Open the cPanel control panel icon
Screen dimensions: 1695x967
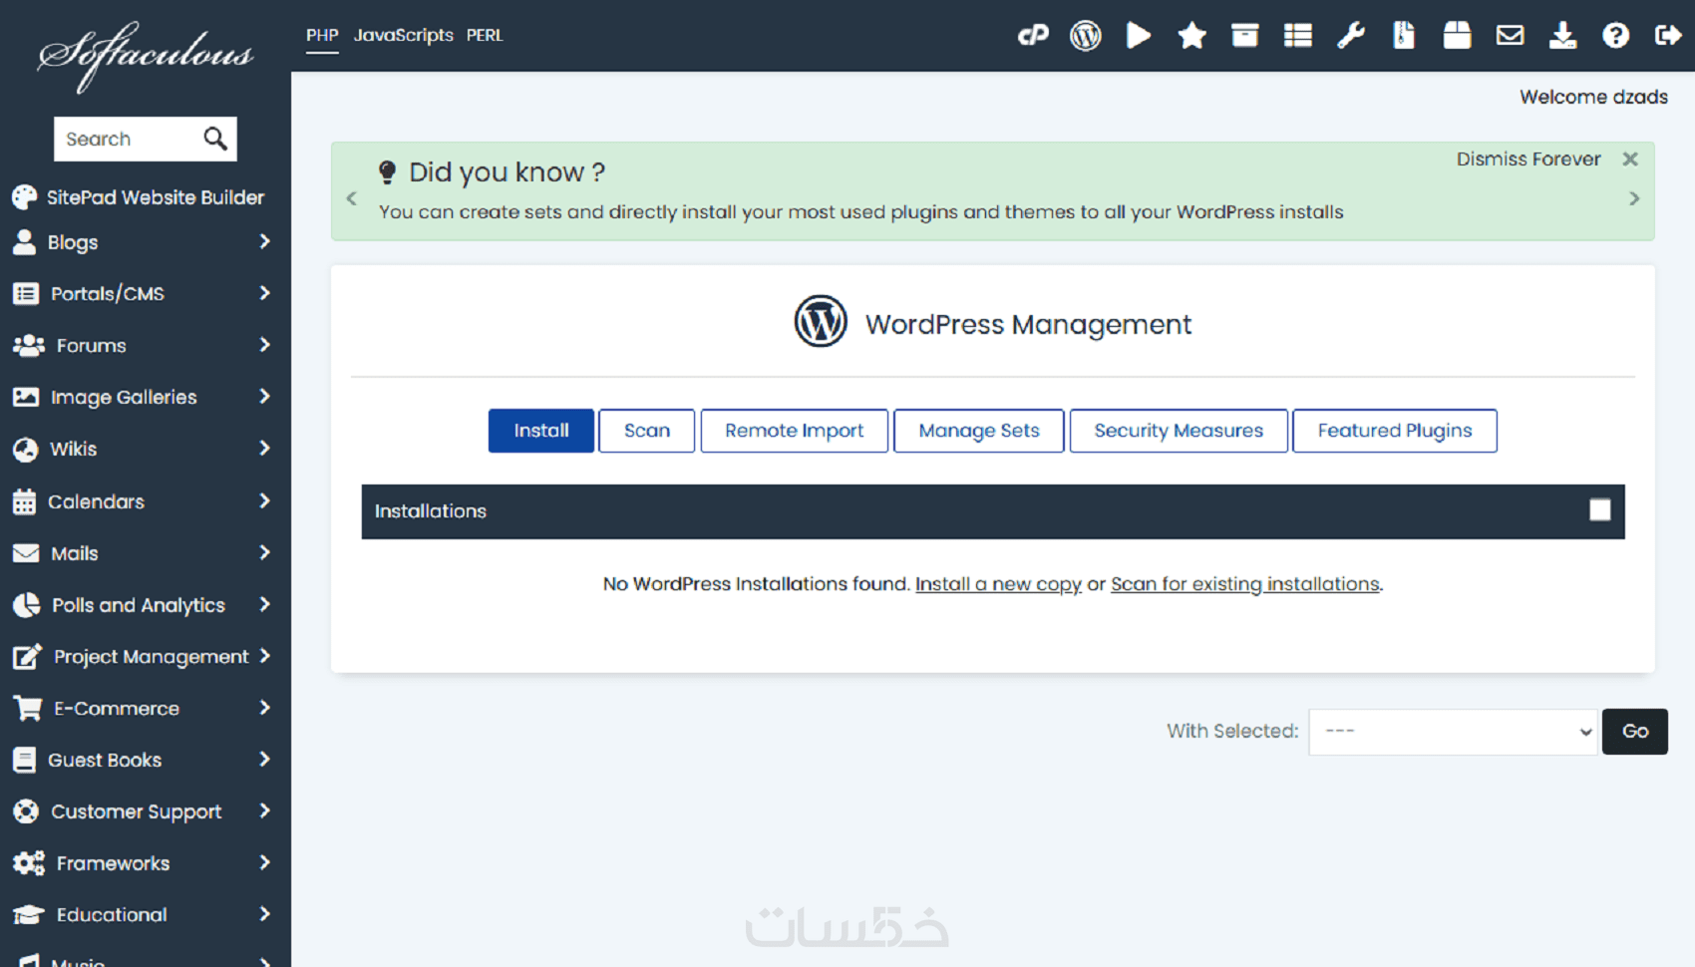coord(1033,36)
